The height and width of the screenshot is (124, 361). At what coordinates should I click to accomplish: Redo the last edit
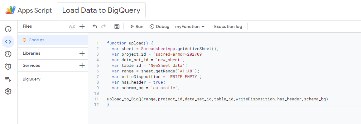coord(103,26)
